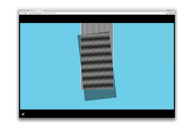Click the blue squares extension icon
193x129 pixels.
(x=168, y=13)
